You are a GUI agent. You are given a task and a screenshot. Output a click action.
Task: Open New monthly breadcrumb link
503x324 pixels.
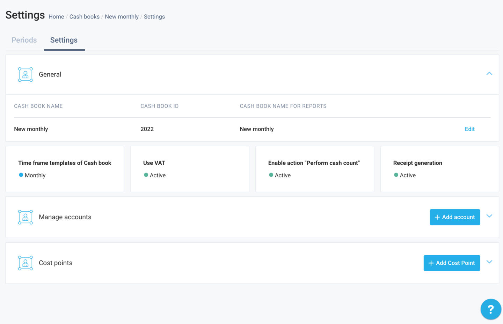point(122,17)
